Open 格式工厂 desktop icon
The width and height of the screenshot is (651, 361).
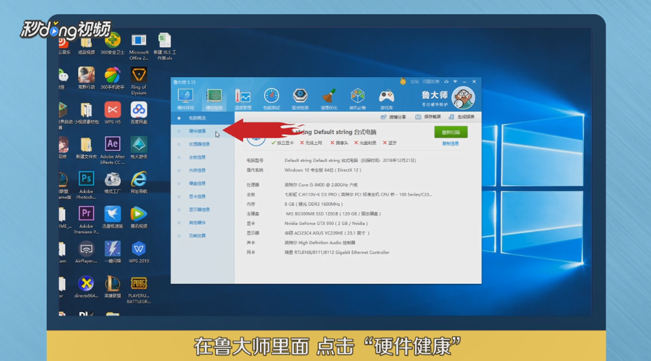pyautogui.click(x=113, y=183)
